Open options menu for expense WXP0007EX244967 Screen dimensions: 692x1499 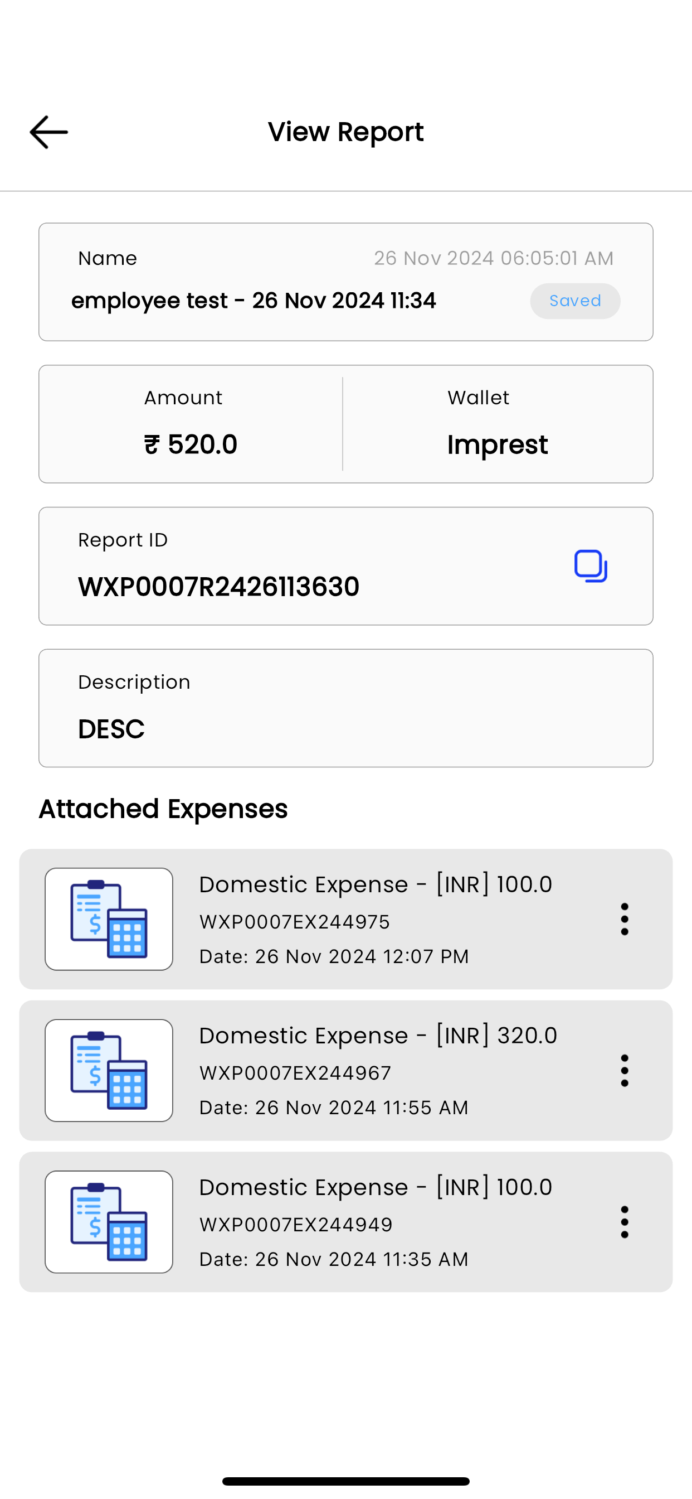pos(625,1070)
